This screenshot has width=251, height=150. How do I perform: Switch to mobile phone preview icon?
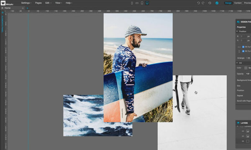point(132,3)
